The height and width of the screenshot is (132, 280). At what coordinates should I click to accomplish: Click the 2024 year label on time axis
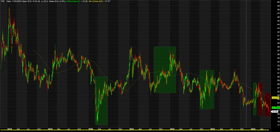[253, 129]
